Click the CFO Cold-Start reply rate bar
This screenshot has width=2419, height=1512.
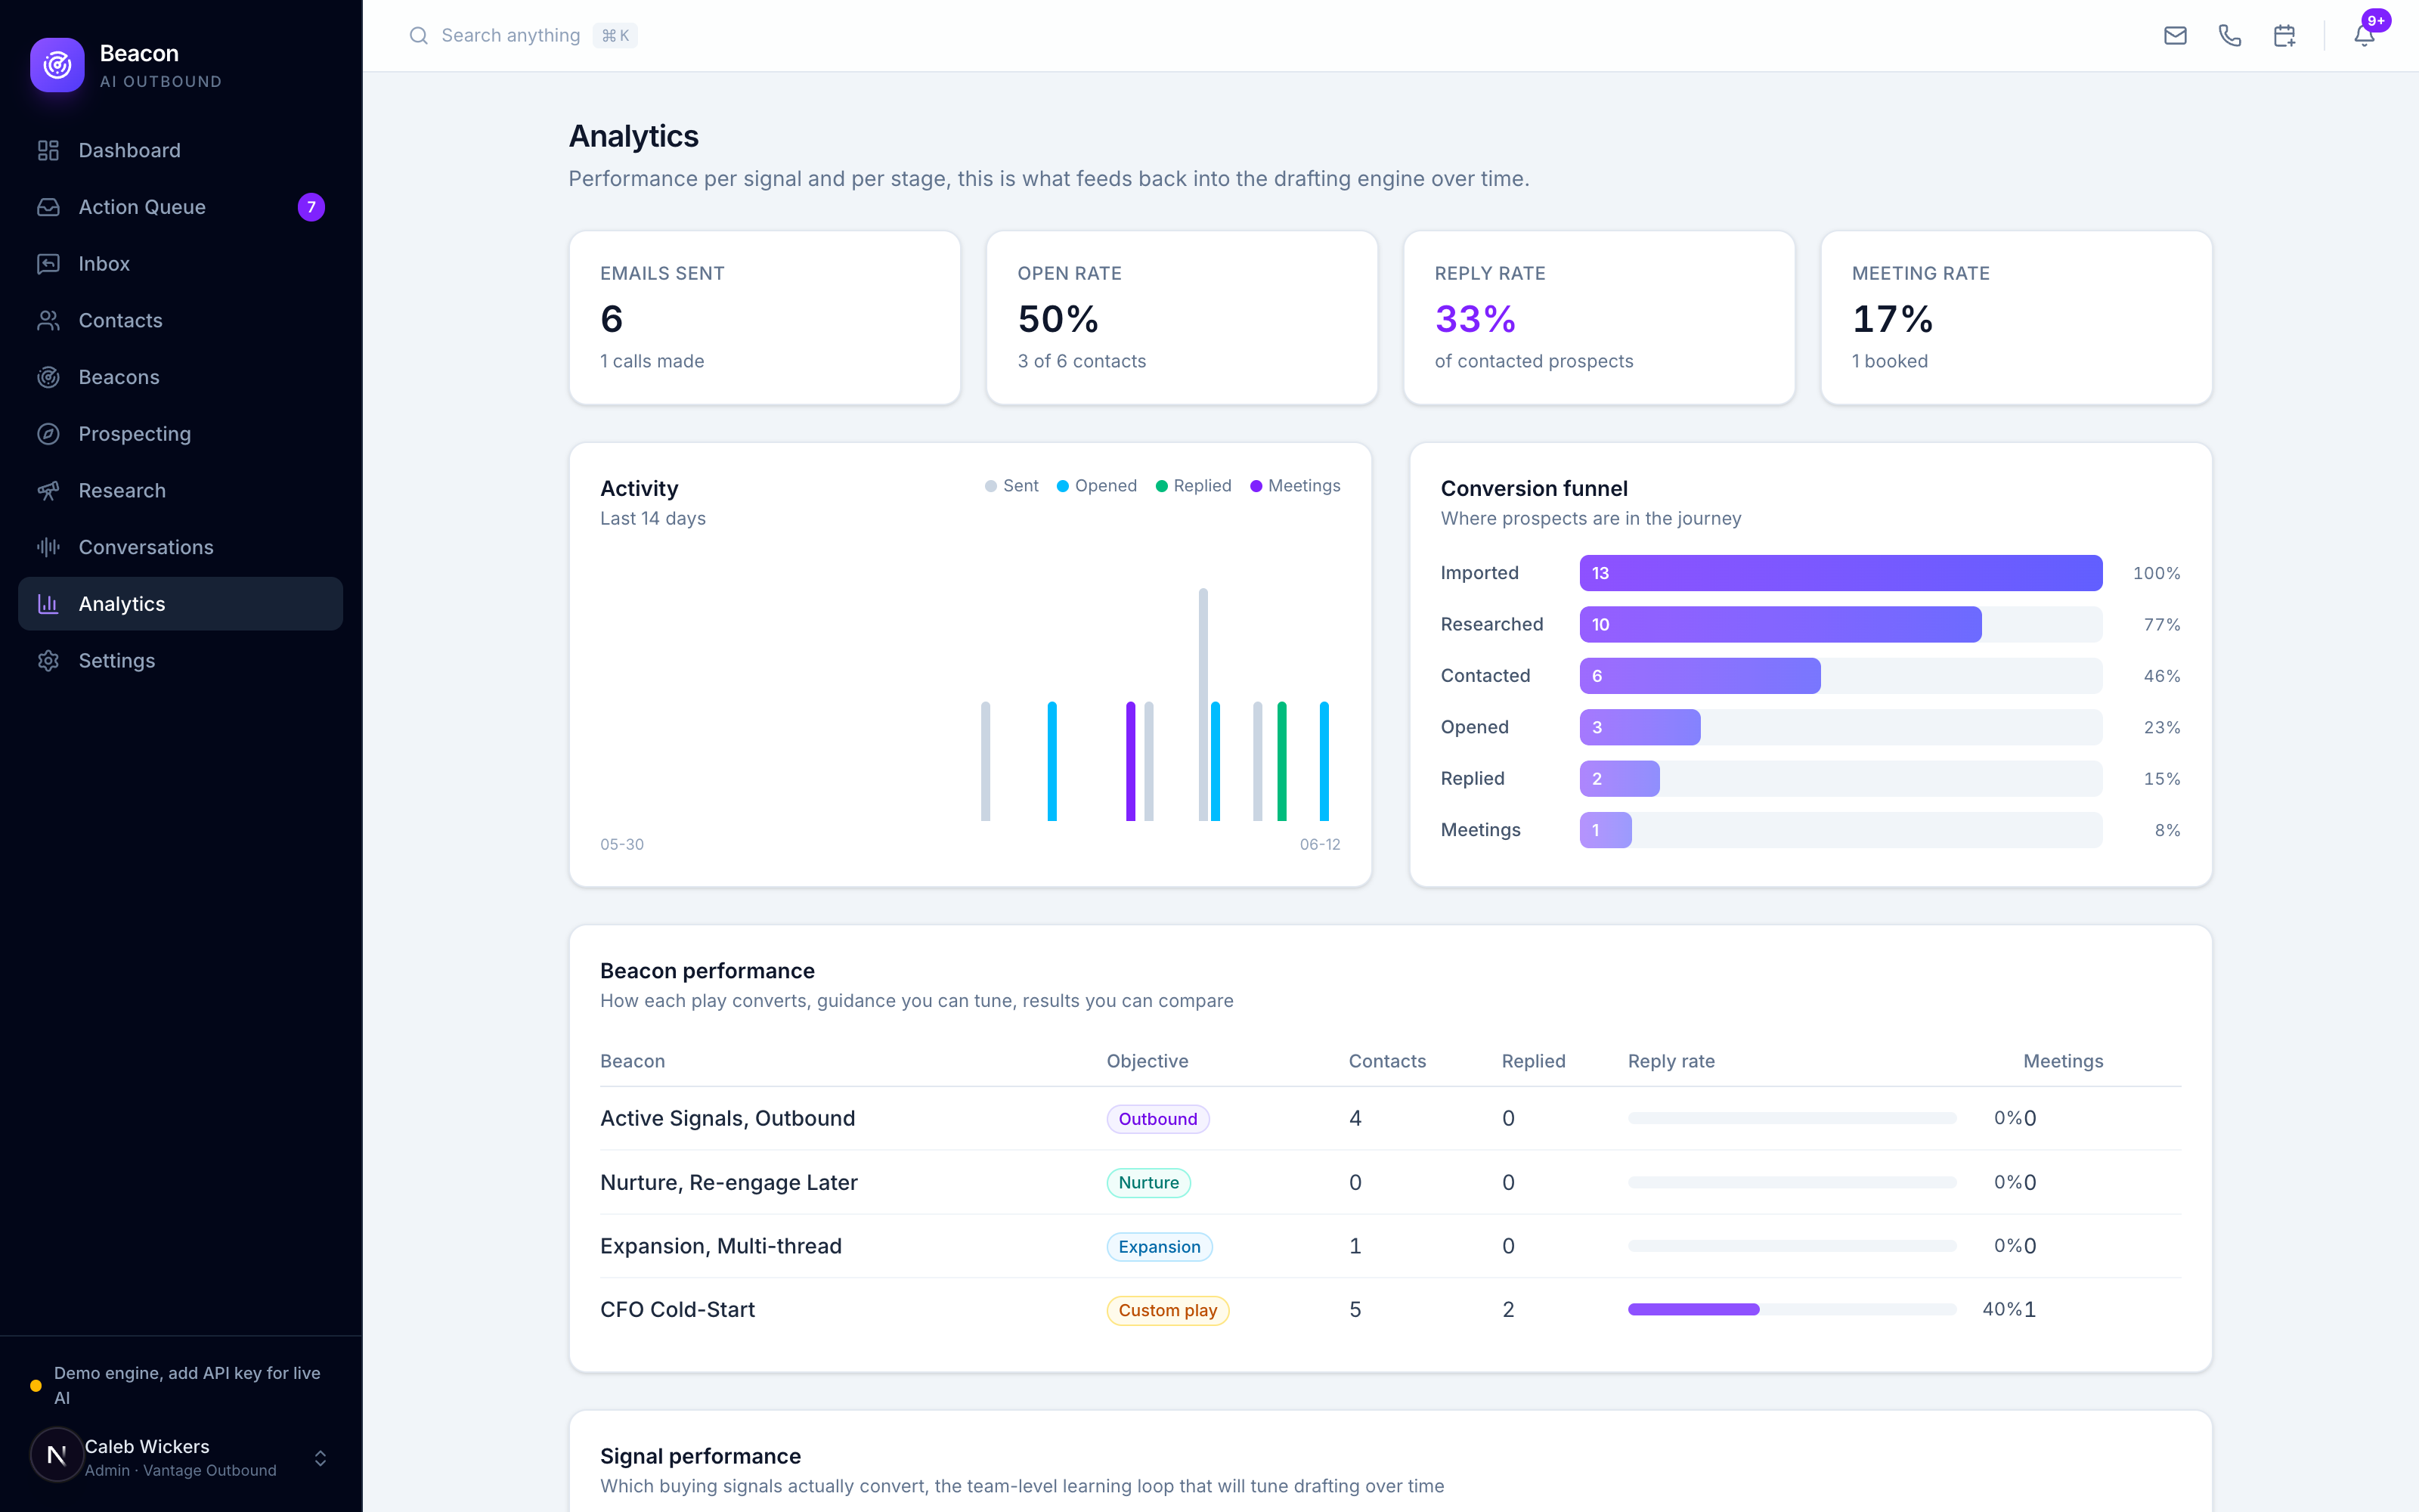tap(1792, 1310)
